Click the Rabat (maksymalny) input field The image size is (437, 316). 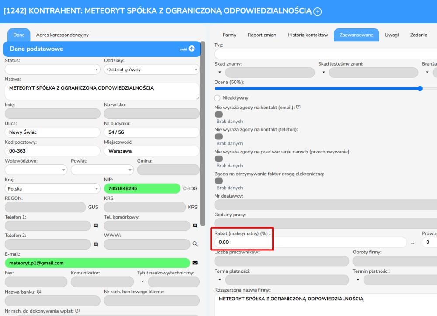[310, 242]
